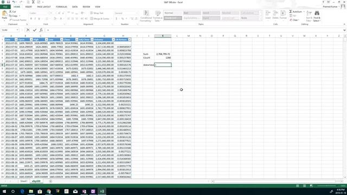This screenshot has height=195, width=347.
Task: Switch to Normal view in status bar
Action: pos(298,186)
